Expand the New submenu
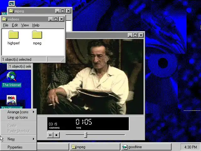 click(x=19, y=139)
